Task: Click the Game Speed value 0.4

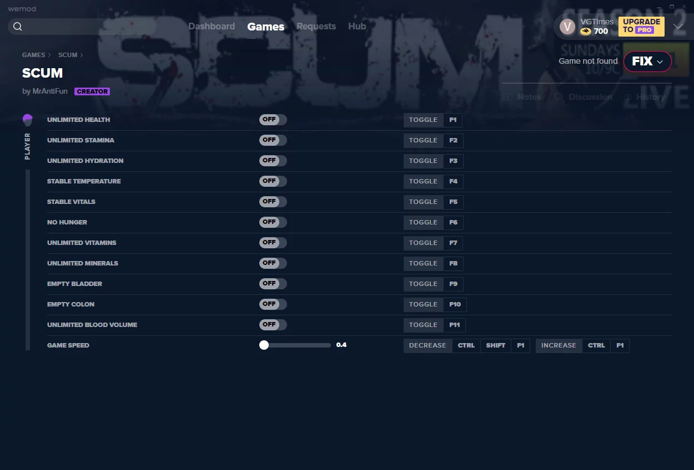Action: click(x=341, y=345)
